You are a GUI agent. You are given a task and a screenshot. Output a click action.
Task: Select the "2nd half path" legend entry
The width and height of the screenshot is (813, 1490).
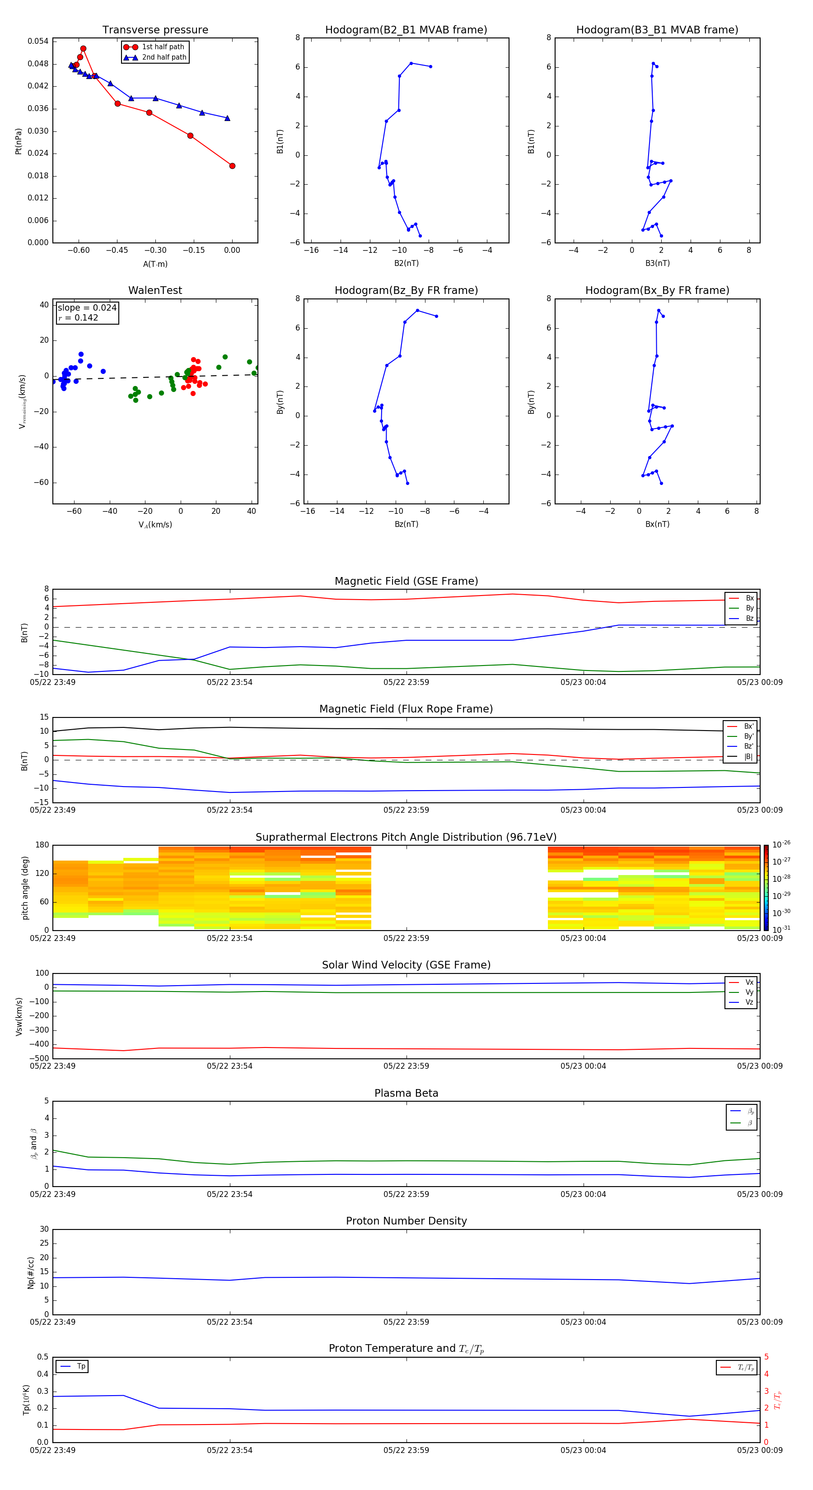(x=154, y=57)
